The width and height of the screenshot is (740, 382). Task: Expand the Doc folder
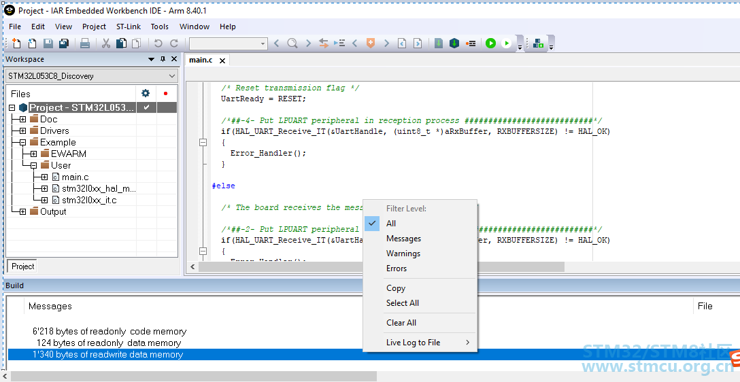tap(22, 120)
